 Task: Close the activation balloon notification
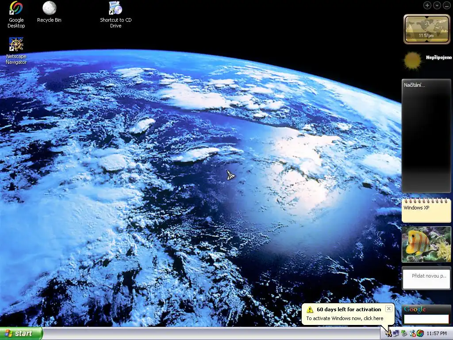pos(389,309)
